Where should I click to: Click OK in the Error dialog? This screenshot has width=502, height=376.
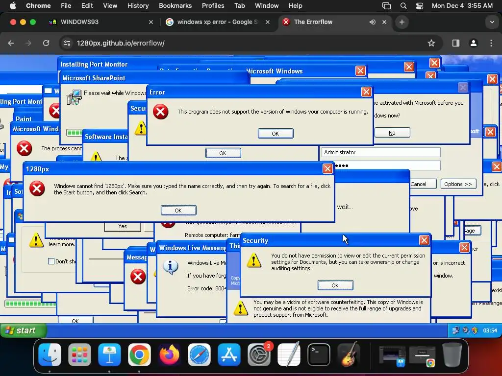coord(276,133)
